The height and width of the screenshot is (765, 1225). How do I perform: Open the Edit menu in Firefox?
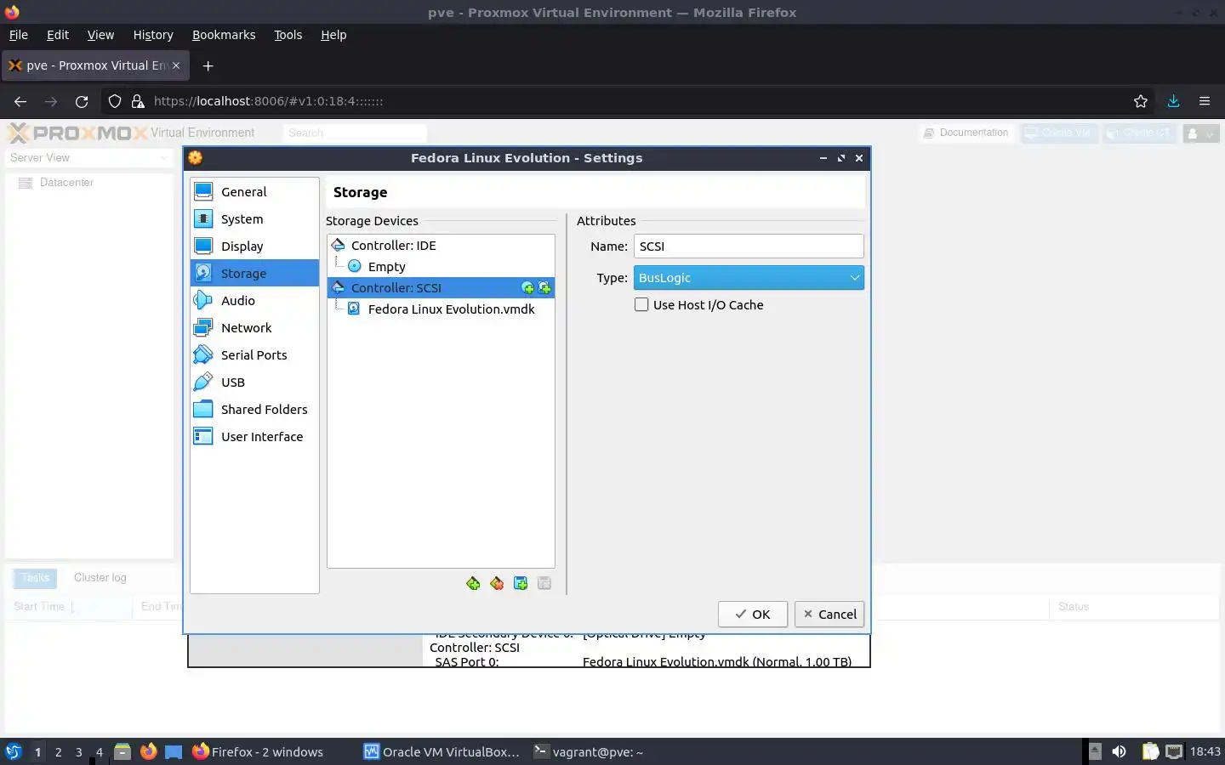58,35
